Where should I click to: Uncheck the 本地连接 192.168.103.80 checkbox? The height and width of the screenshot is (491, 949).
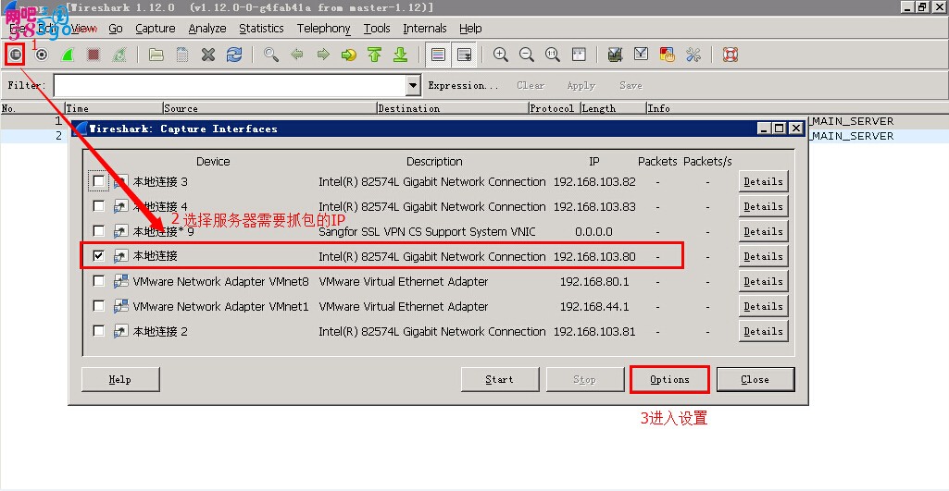click(x=98, y=256)
